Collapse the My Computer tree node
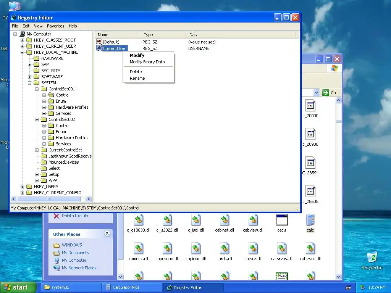 pyautogui.click(x=15, y=34)
